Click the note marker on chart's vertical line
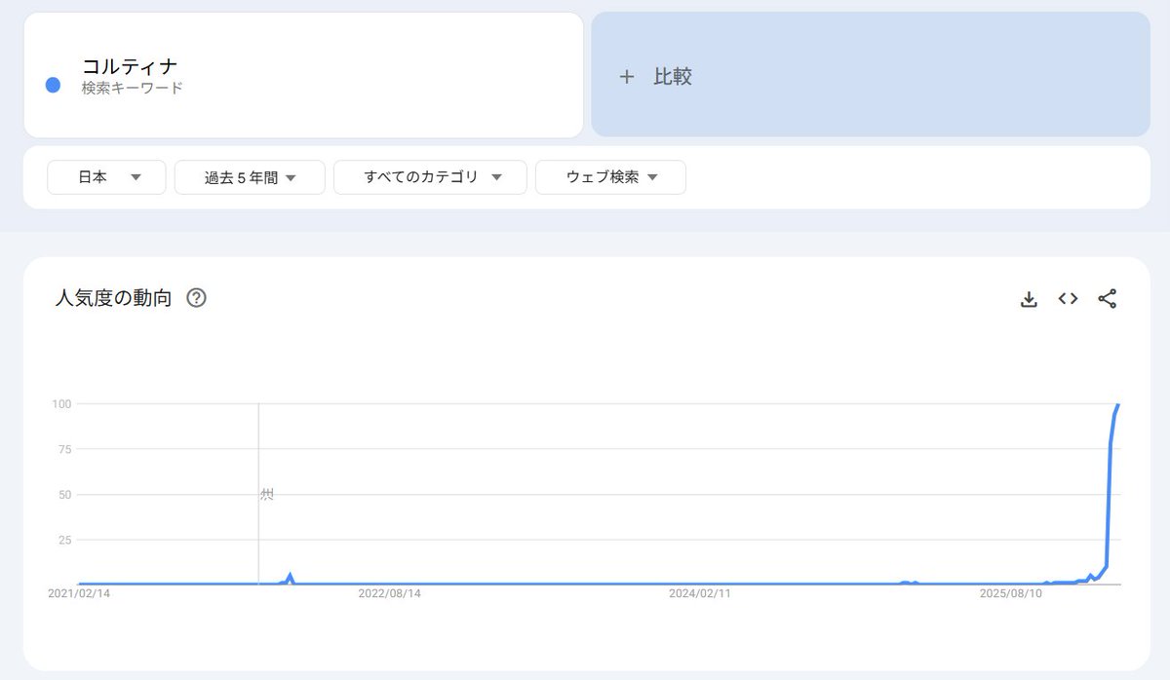 266,495
